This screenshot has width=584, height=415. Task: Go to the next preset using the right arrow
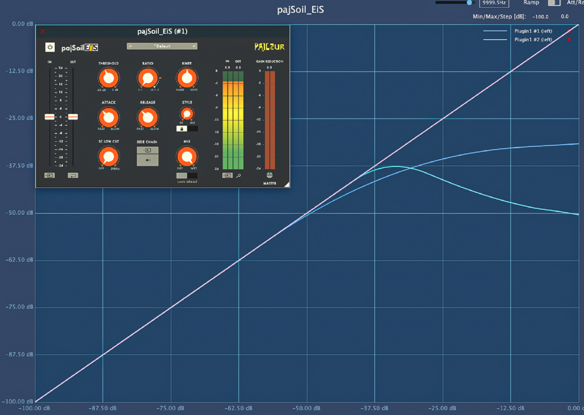(194, 46)
